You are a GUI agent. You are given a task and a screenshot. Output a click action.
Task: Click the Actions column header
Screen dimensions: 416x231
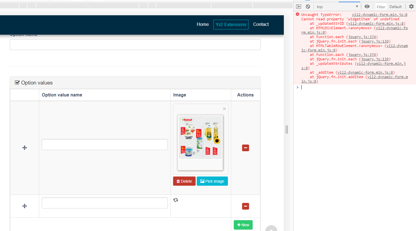[245, 95]
